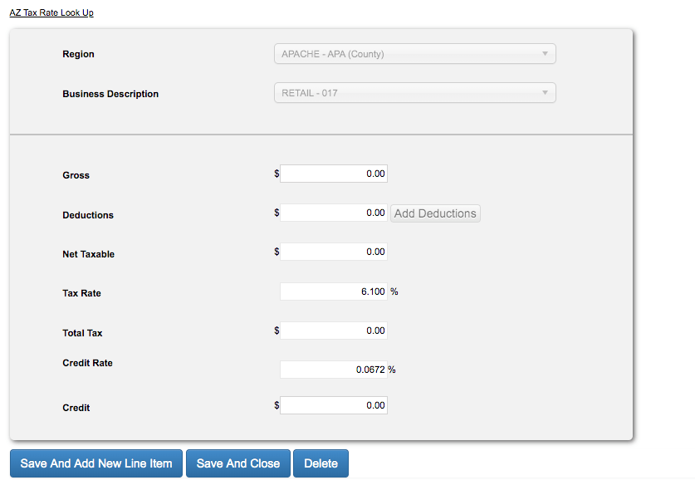This screenshot has width=695, height=480.
Task: Click the Deductions amount field
Action: pos(334,213)
